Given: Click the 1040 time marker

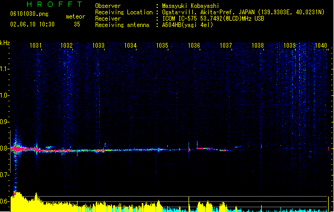Looking at the screenshot, I should 321,46.
